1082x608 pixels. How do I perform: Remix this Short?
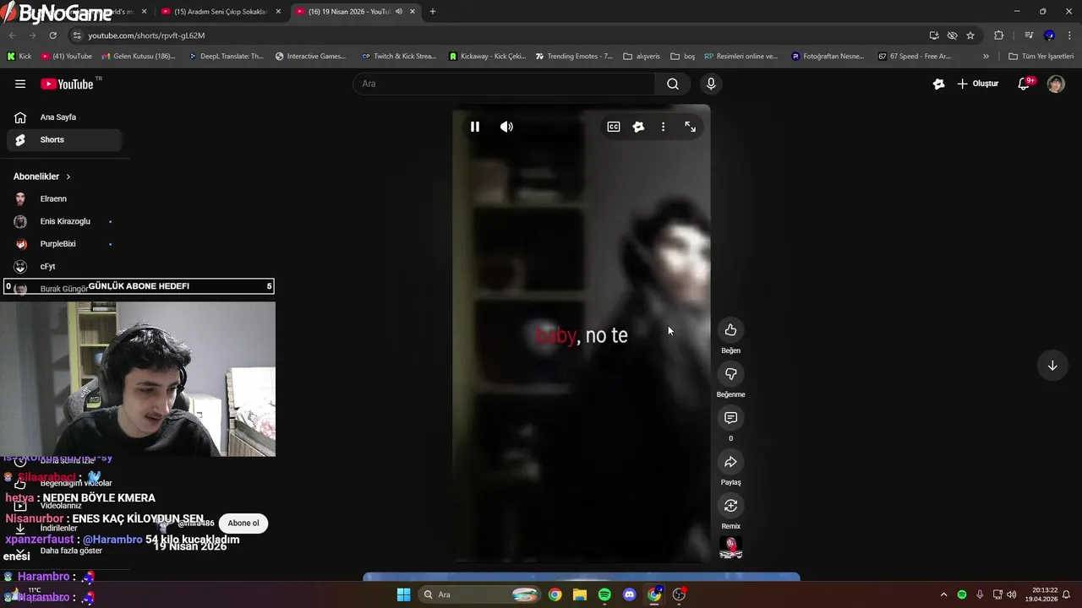coord(730,506)
